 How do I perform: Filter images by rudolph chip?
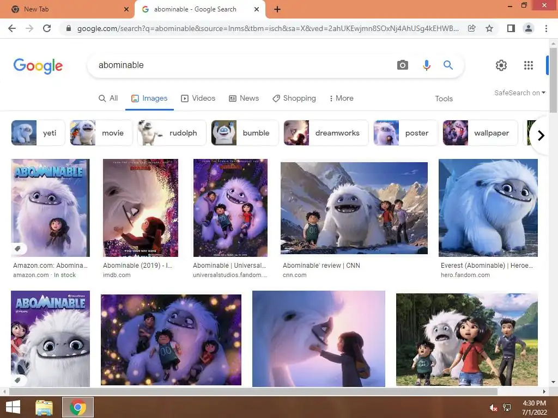172,133
